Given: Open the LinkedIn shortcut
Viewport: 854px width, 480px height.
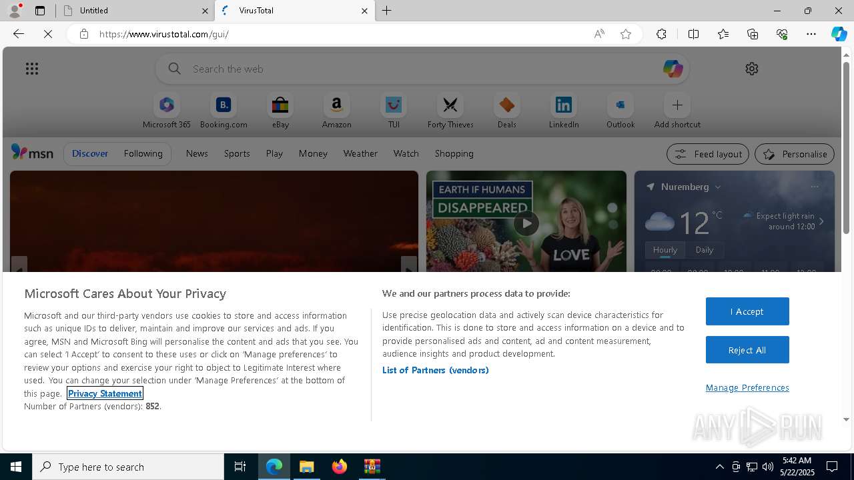Looking at the screenshot, I should point(564,111).
